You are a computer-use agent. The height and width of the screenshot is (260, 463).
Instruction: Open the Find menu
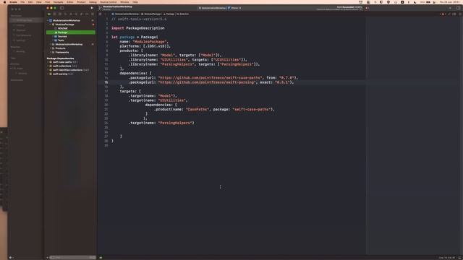pyautogui.click(x=47, y=2)
